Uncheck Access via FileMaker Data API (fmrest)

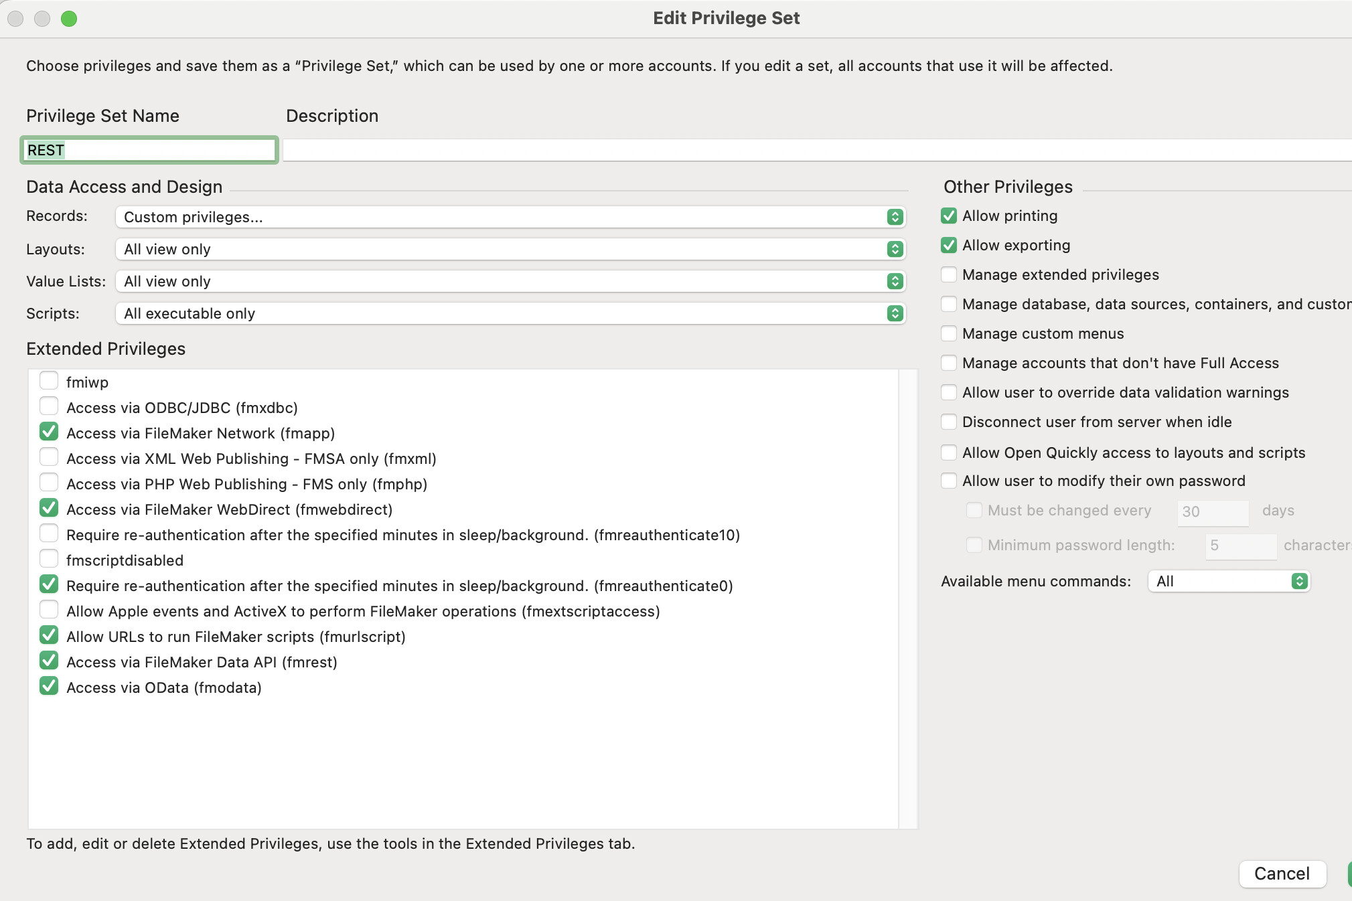point(49,661)
